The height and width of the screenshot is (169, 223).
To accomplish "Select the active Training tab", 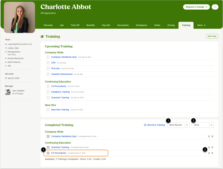I will point(186,25).
